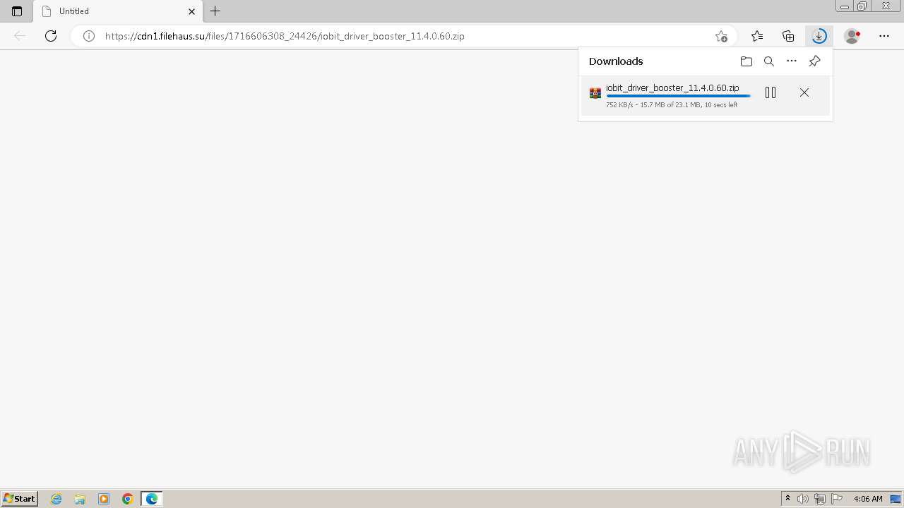
Task: Open more options in Downloads panel
Action: [792, 61]
